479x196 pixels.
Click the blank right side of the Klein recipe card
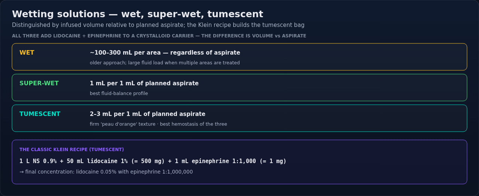pyautogui.click(x=378, y=162)
